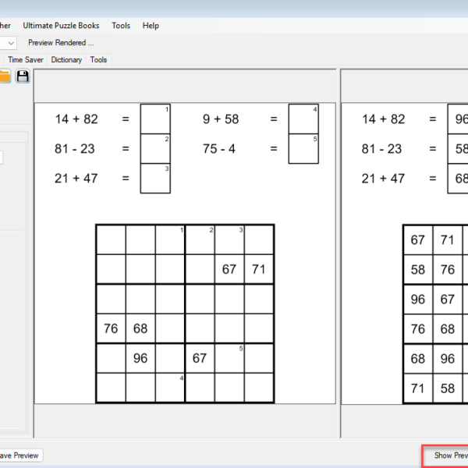Click empty answer box numbered 5 beside 75 - 4

pos(303,149)
